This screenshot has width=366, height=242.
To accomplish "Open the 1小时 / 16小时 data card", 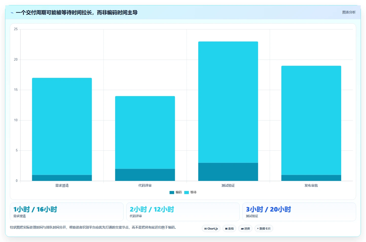I will click(x=67, y=212).
